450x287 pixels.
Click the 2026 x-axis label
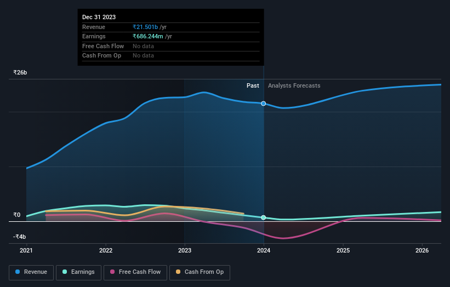(422, 251)
